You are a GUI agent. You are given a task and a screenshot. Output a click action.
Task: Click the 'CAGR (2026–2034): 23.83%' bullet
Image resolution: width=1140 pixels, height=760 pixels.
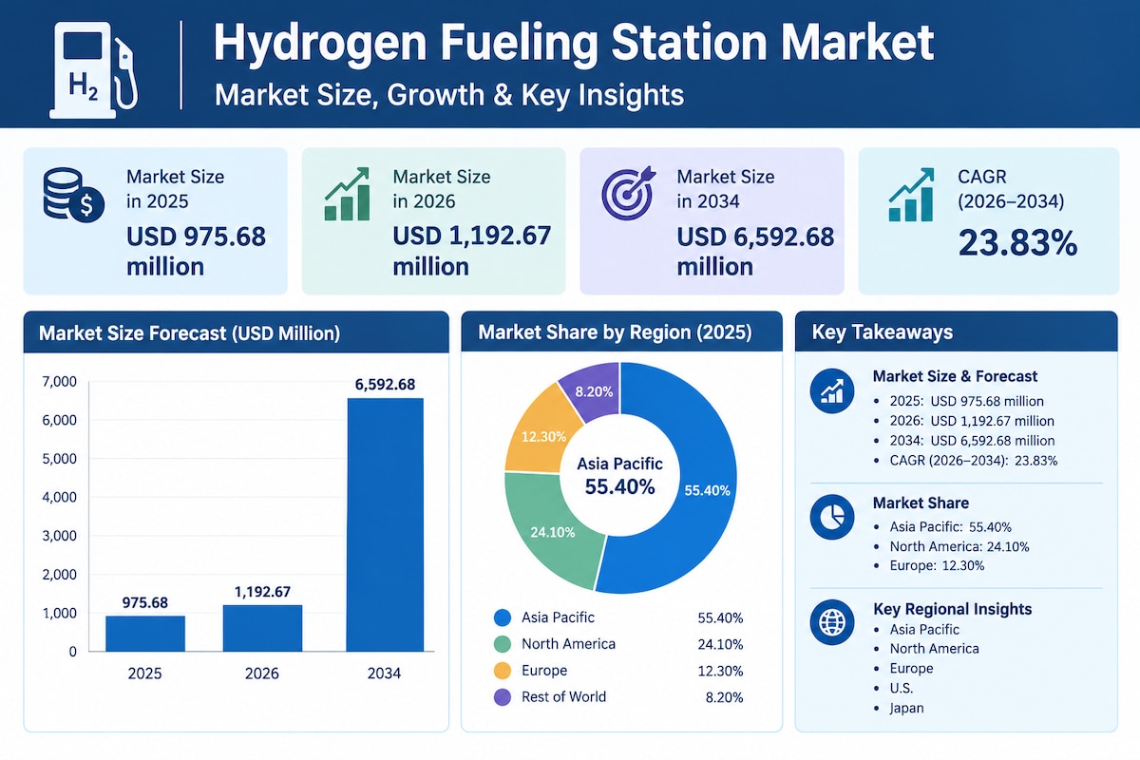[974, 461]
